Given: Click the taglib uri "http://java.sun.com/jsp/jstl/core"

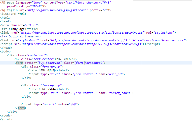Looking at the screenshot, I should pos(57,10).
